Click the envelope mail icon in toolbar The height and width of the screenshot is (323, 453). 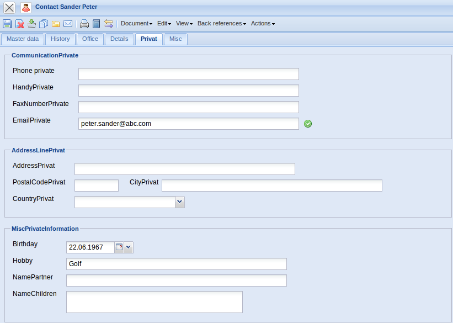tap(68, 24)
